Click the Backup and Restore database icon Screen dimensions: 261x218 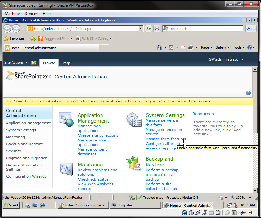[134, 163]
